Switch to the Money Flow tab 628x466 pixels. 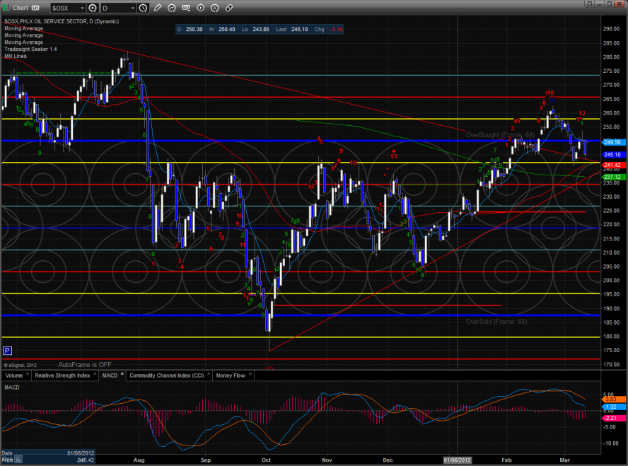[230, 375]
